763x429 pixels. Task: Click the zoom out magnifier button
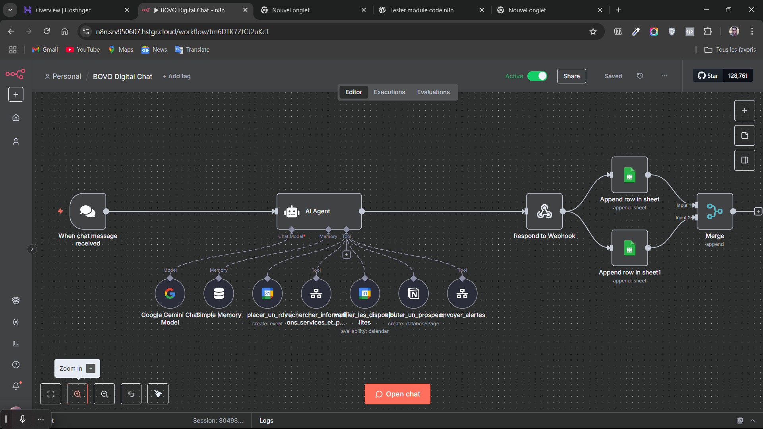click(104, 394)
